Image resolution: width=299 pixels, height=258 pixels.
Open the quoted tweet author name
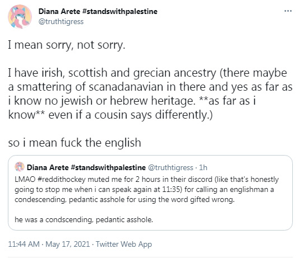tap(86, 167)
